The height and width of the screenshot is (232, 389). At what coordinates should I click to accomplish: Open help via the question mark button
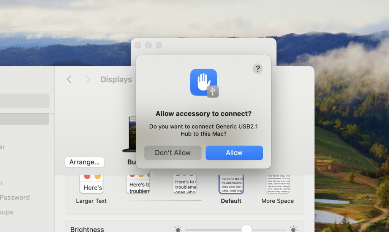point(258,69)
